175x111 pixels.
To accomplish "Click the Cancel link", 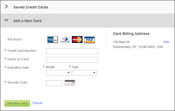I will tap(37, 103).
